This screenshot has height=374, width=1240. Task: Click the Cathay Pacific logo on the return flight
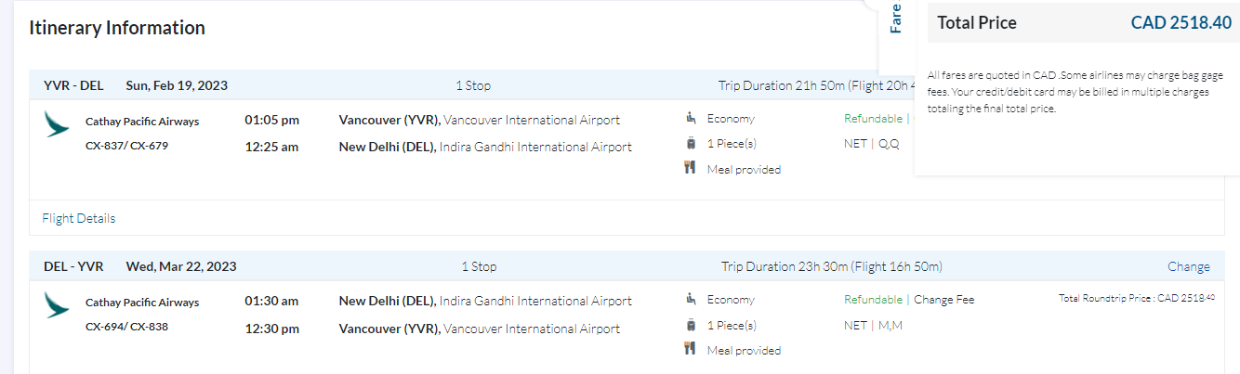(57, 305)
